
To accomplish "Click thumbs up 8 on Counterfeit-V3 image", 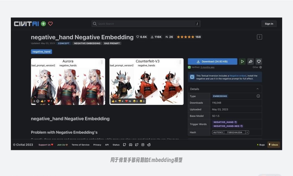I will pyautogui.click(x=114, y=101).
